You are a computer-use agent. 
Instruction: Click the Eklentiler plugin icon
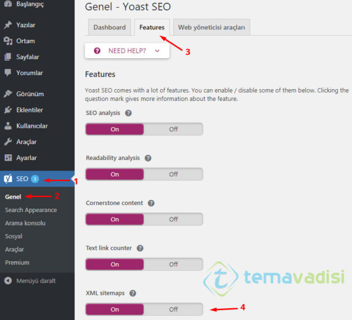click(8, 110)
